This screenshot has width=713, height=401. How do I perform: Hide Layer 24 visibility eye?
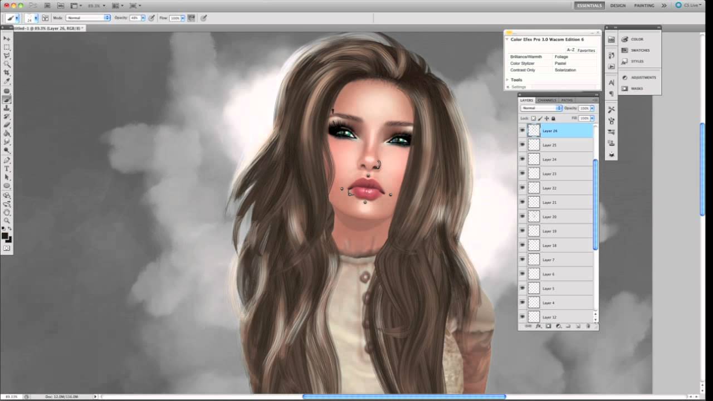(x=522, y=159)
